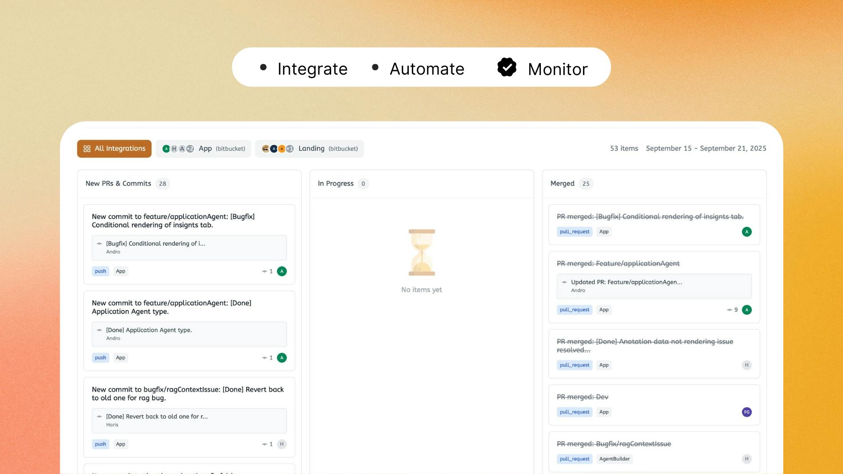Screen dimensions: 843x474
Task: Click the 0 count badge for In Progress
Action: click(x=363, y=184)
